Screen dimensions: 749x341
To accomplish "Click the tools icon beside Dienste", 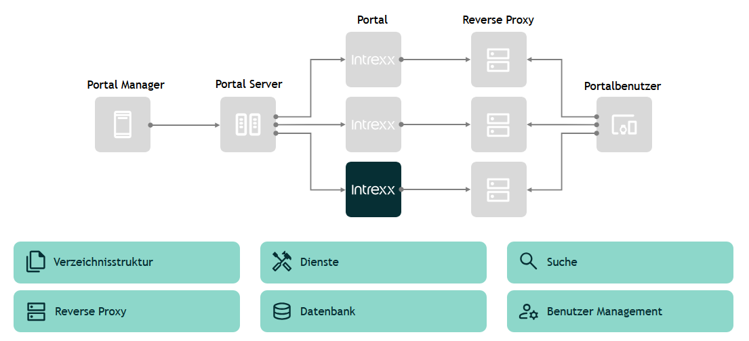I will [x=281, y=262].
